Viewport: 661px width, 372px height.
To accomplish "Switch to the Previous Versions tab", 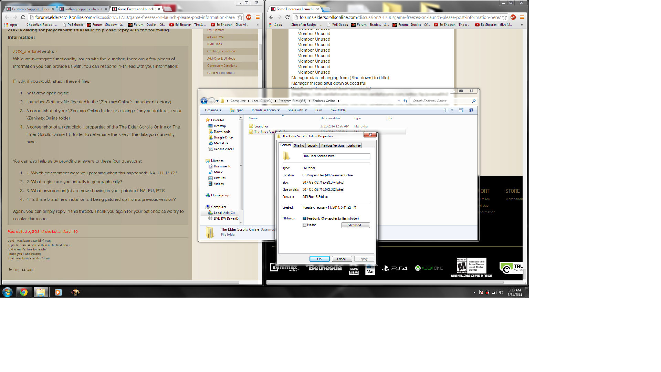I will 333,145.
